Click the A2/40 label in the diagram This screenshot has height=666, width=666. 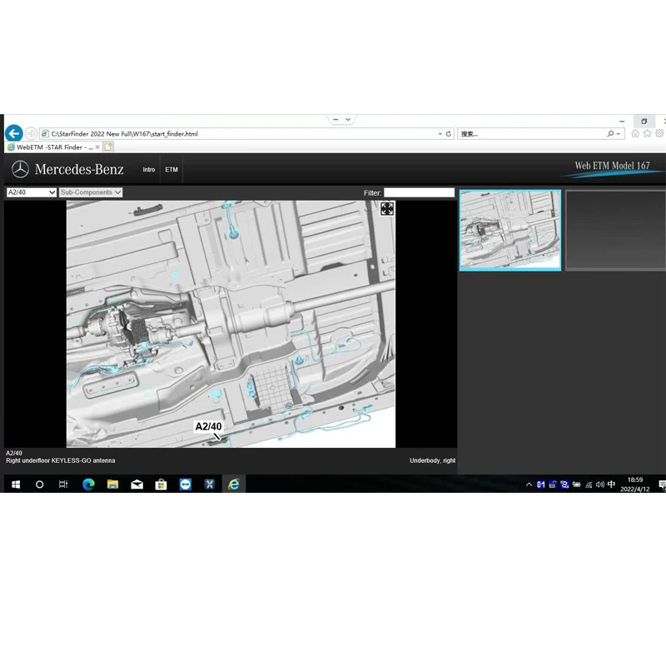pos(208,426)
